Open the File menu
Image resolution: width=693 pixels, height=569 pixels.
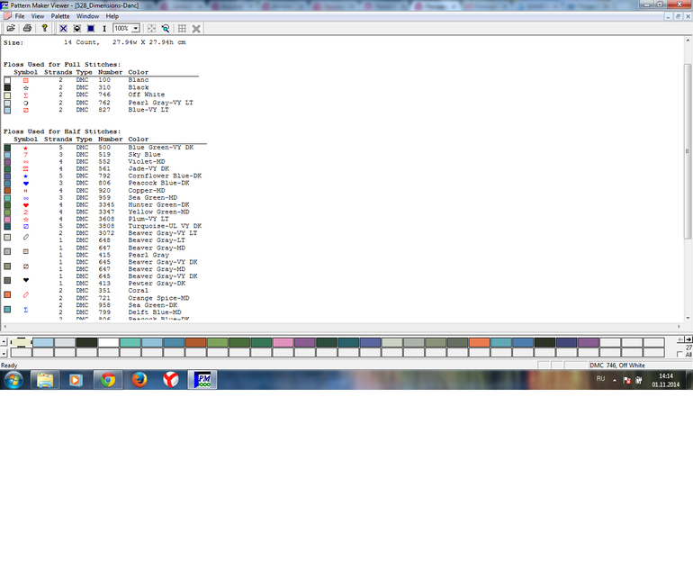(x=19, y=16)
